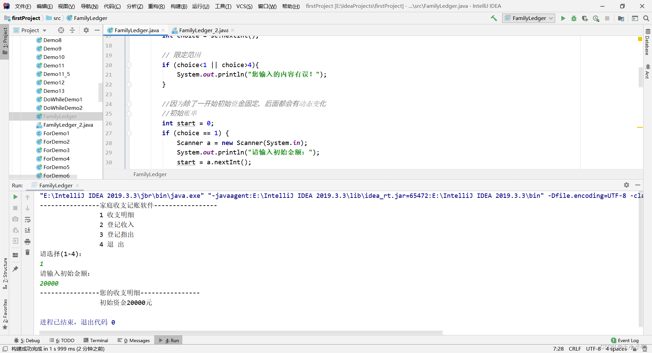
Task: Hide the Project panel with minus icon
Action: tap(97, 30)
